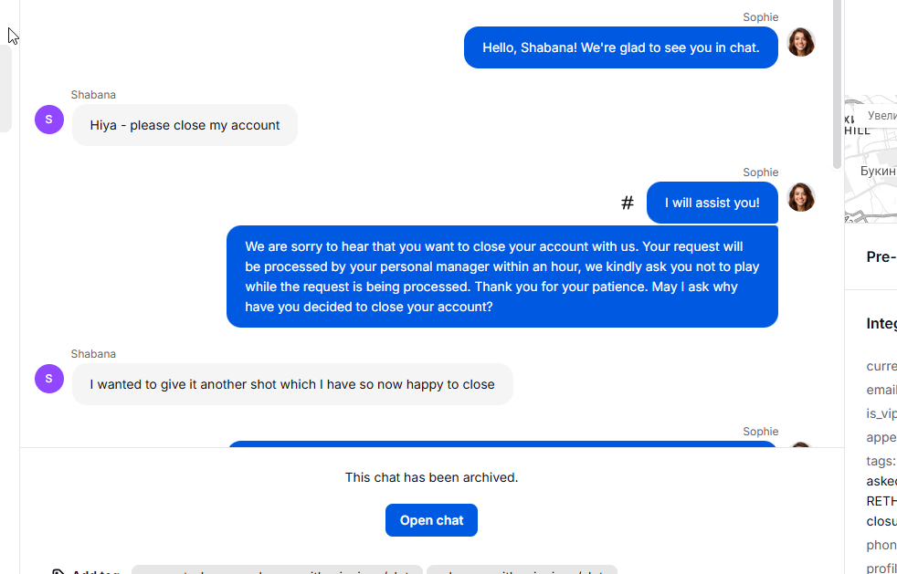
Task: Click Sophie's avatar next to the greeting message
Action: (801, 42)
